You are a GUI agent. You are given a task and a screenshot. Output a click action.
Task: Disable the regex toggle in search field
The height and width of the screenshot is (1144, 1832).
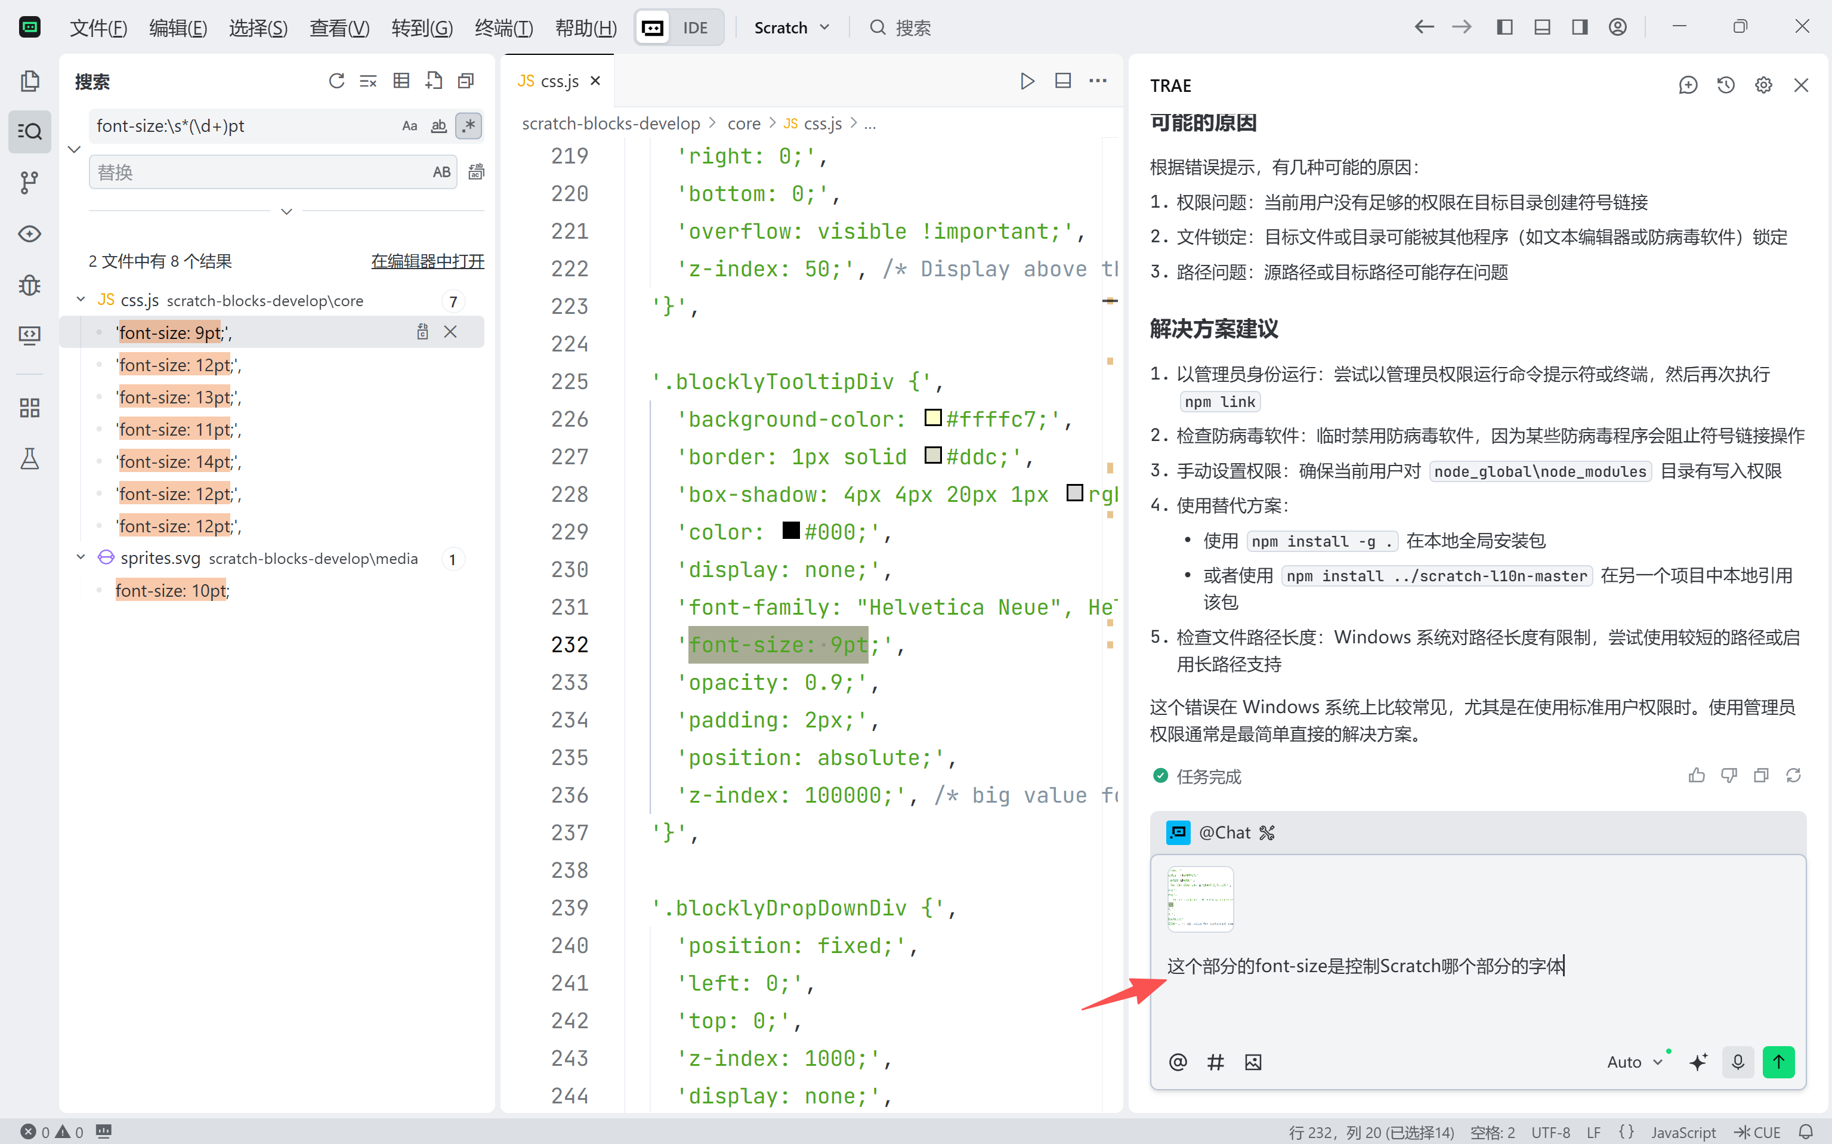coord(469,125)
